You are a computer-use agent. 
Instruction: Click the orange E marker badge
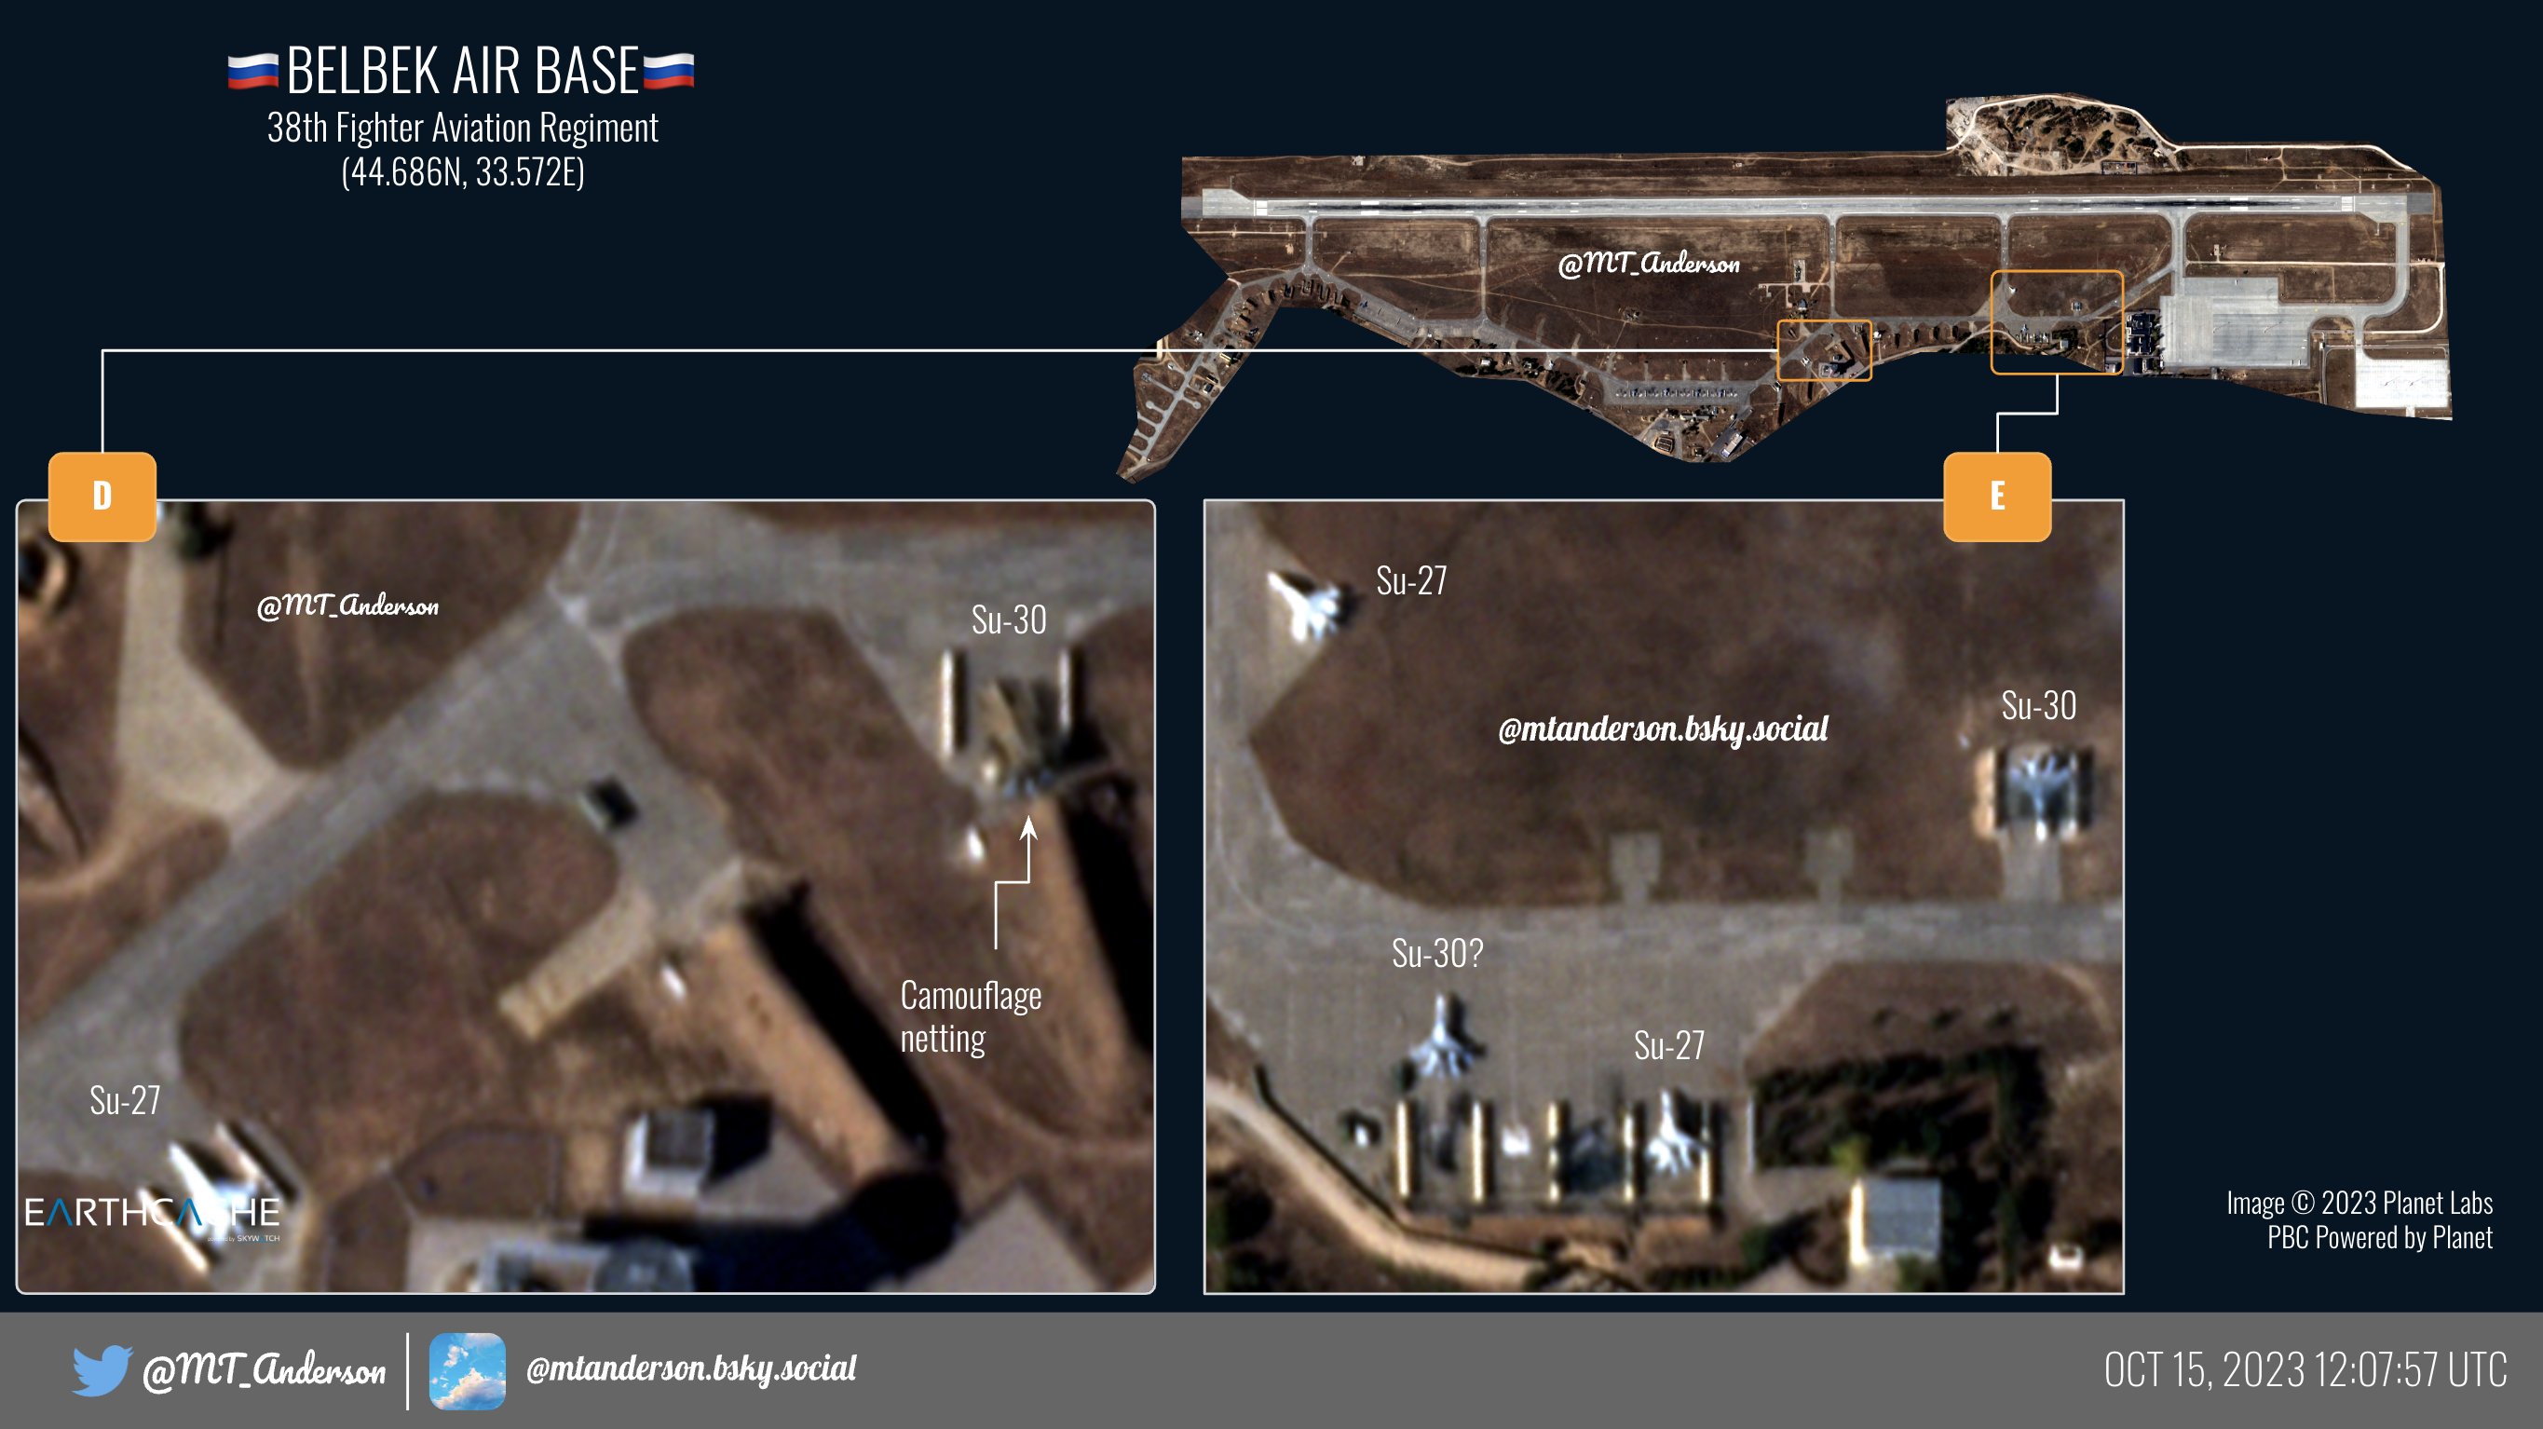[x=1996, y=496]
